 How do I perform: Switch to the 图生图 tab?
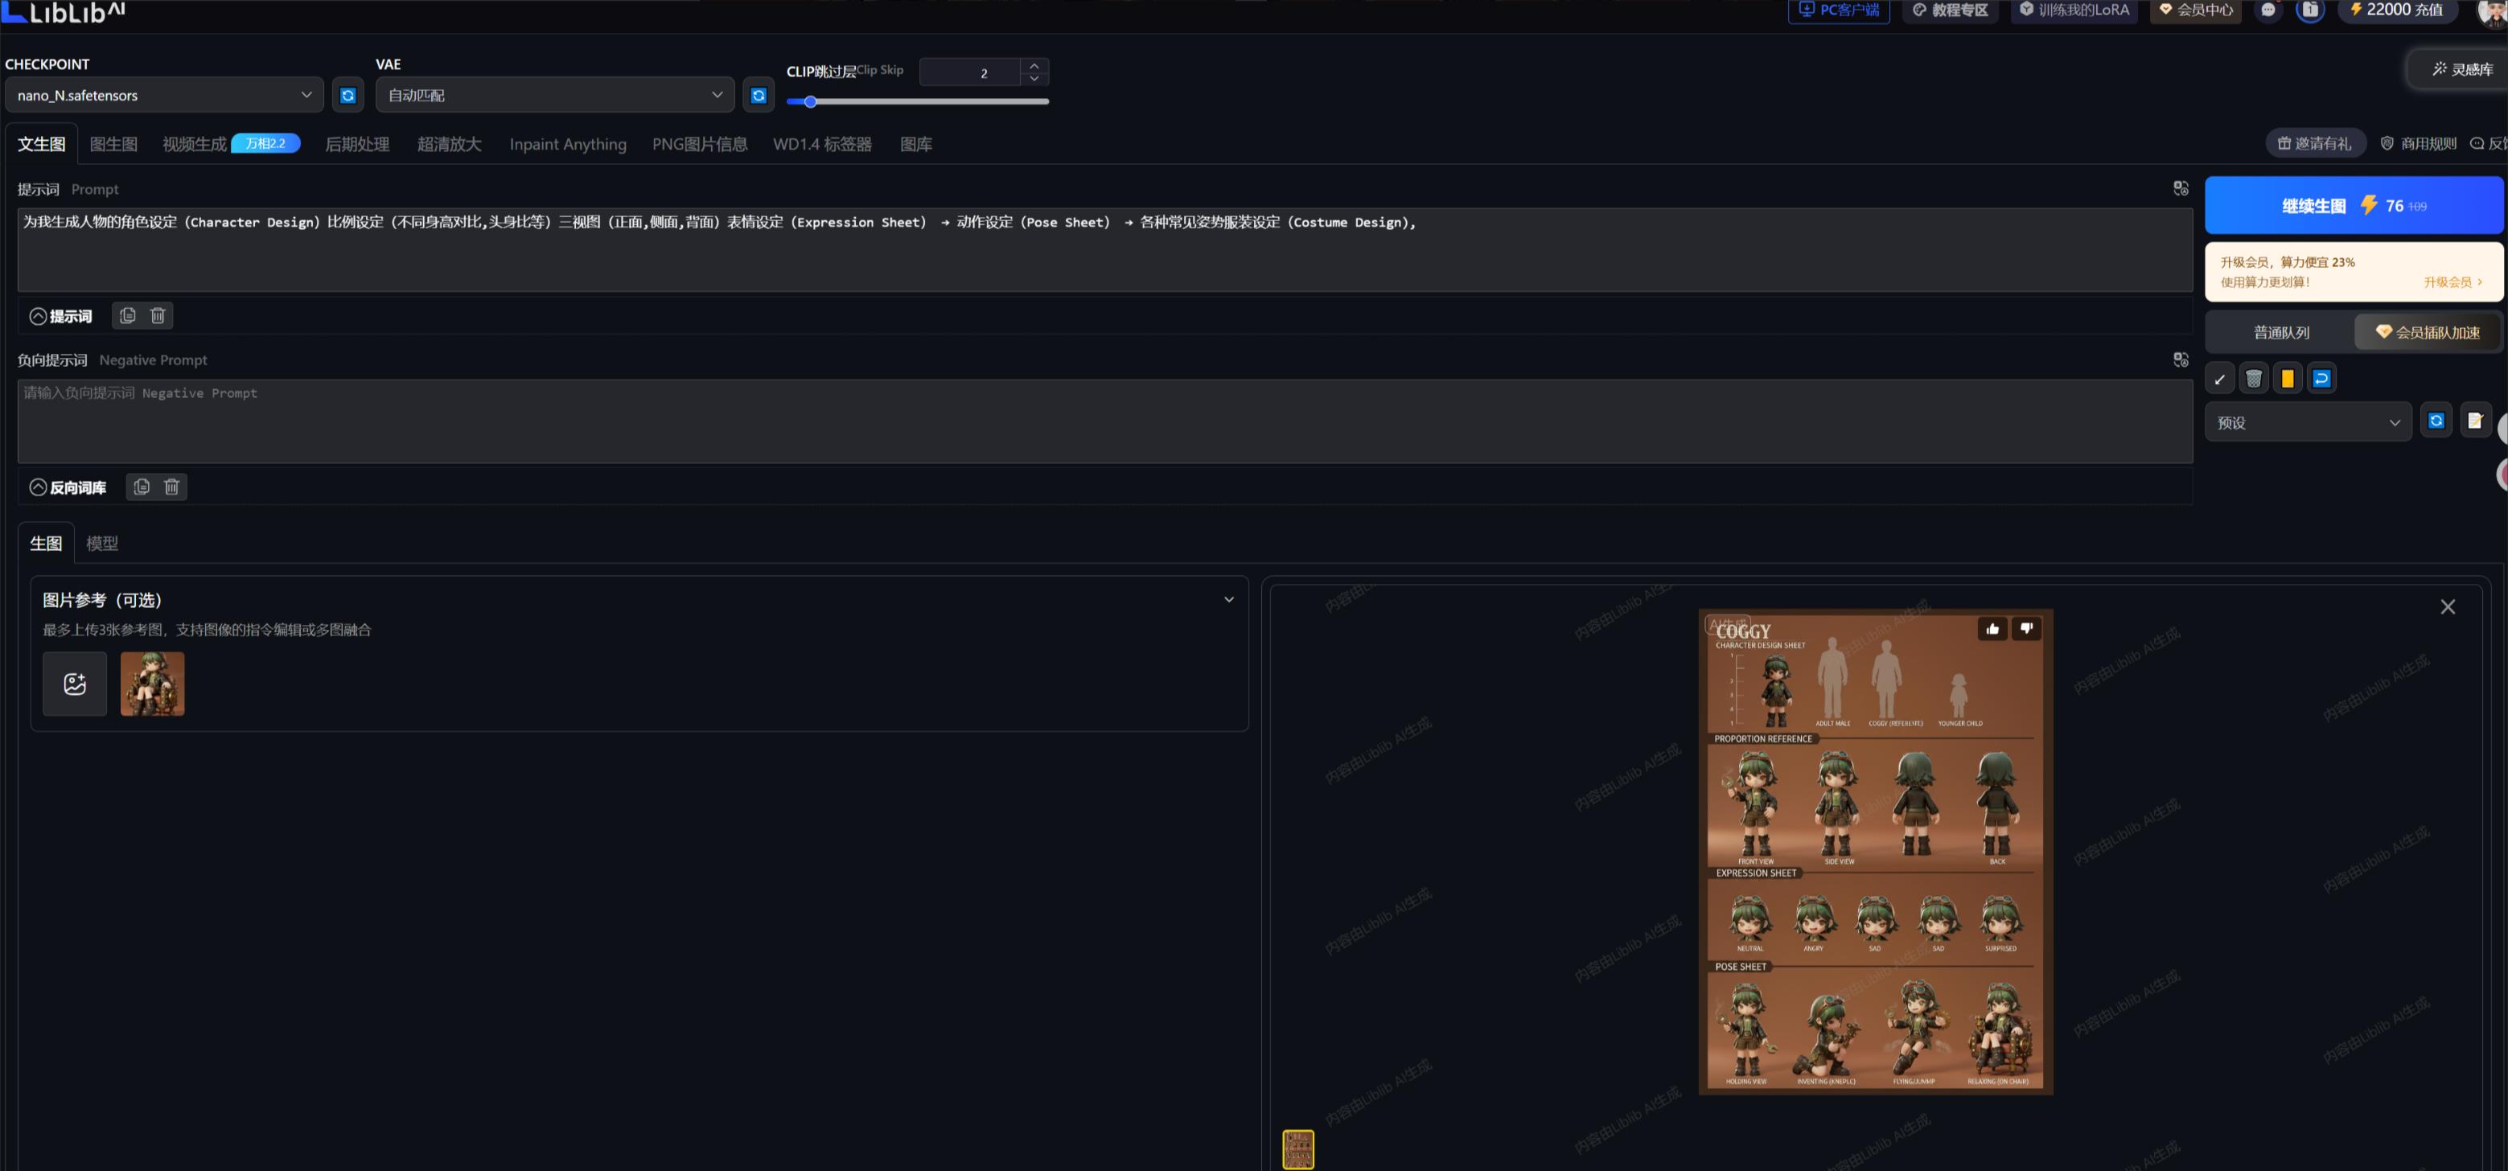pyautogui.click(x=113, y=144)
